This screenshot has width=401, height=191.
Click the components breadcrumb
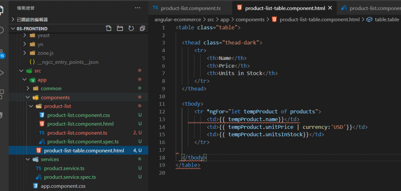coord(250,19)
